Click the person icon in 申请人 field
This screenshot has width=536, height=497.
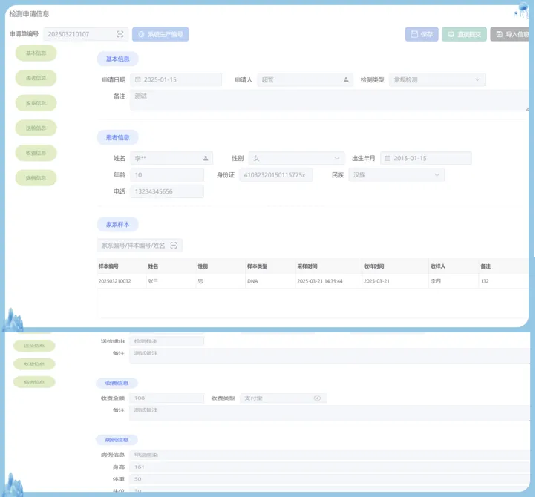[346, 79]
